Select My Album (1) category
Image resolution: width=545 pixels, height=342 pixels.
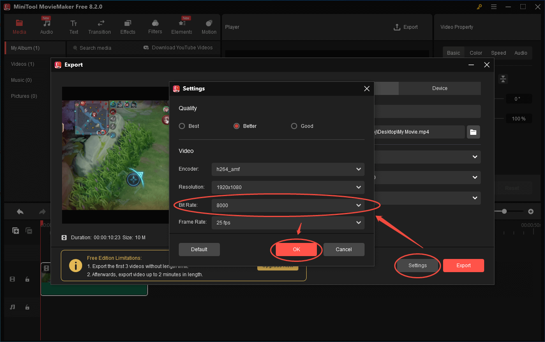(35, 48)
